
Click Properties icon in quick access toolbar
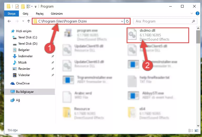(17, 7)
